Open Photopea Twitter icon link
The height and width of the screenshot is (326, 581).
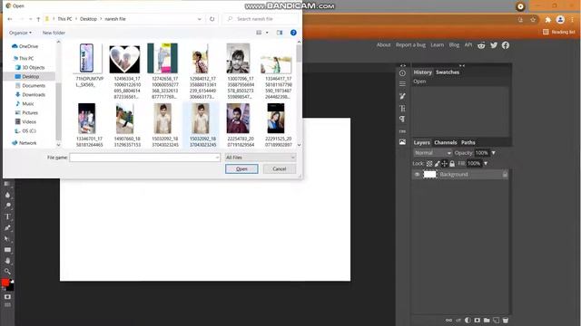[494, 45]
